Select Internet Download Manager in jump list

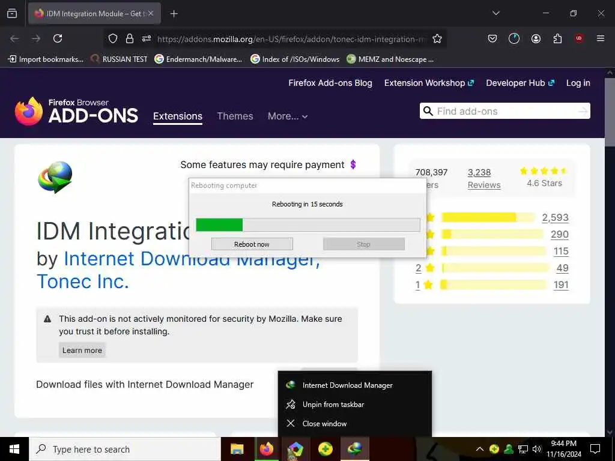(x=354, y=385)
